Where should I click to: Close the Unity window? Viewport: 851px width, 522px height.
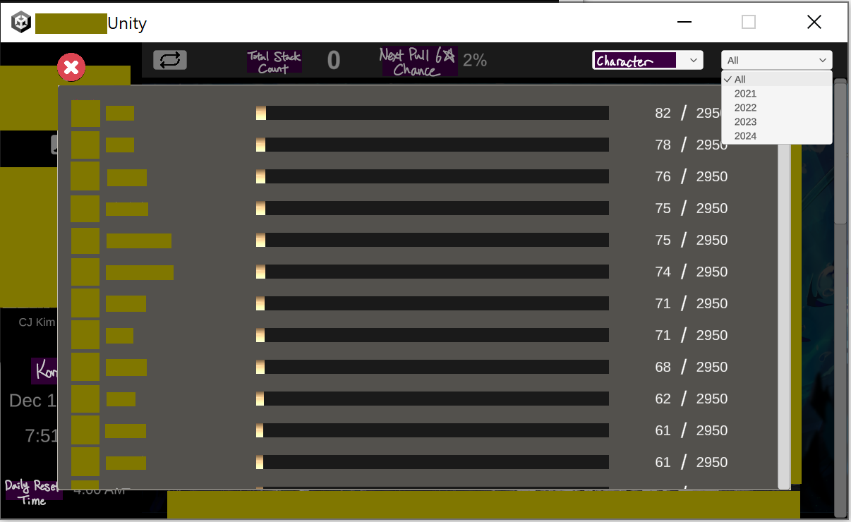pyautogui.click(x=814, y=23)
